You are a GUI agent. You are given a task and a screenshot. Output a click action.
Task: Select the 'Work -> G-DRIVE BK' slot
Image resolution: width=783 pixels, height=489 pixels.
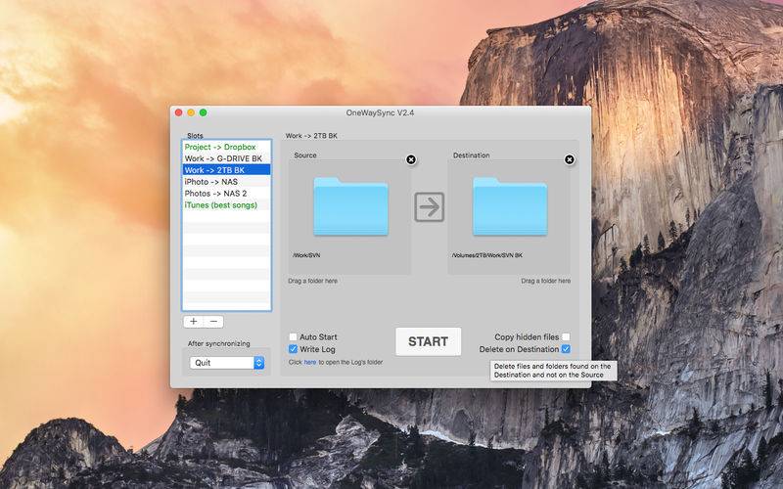226,158
